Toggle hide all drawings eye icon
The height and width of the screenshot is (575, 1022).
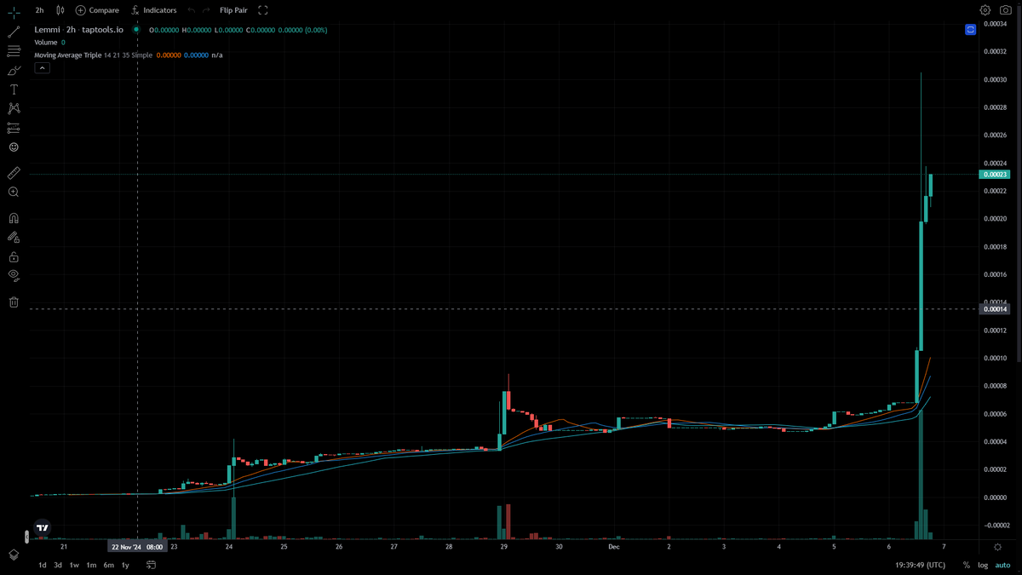(x=14, y=275)
